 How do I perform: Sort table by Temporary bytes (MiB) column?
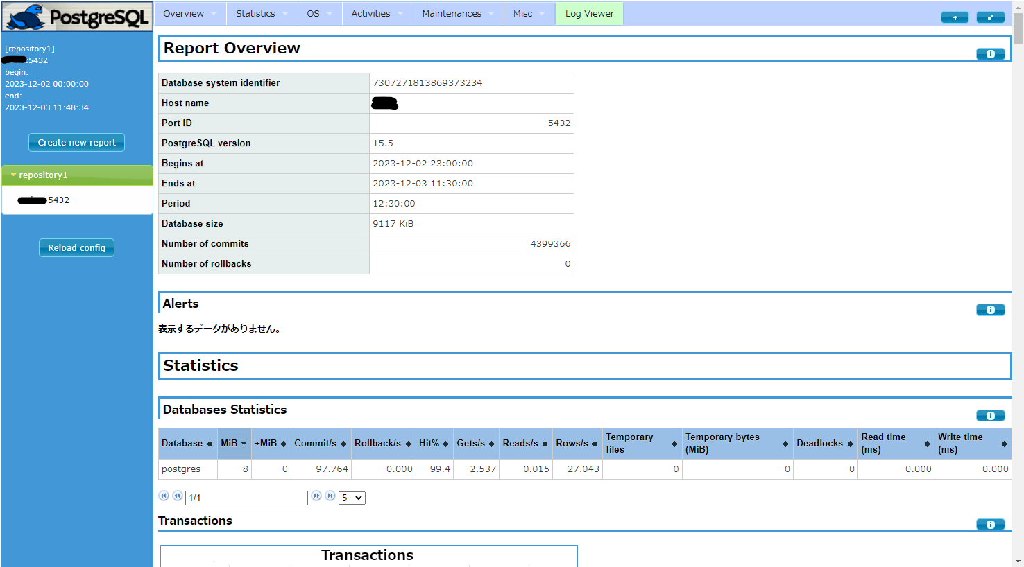pos(737,444)
